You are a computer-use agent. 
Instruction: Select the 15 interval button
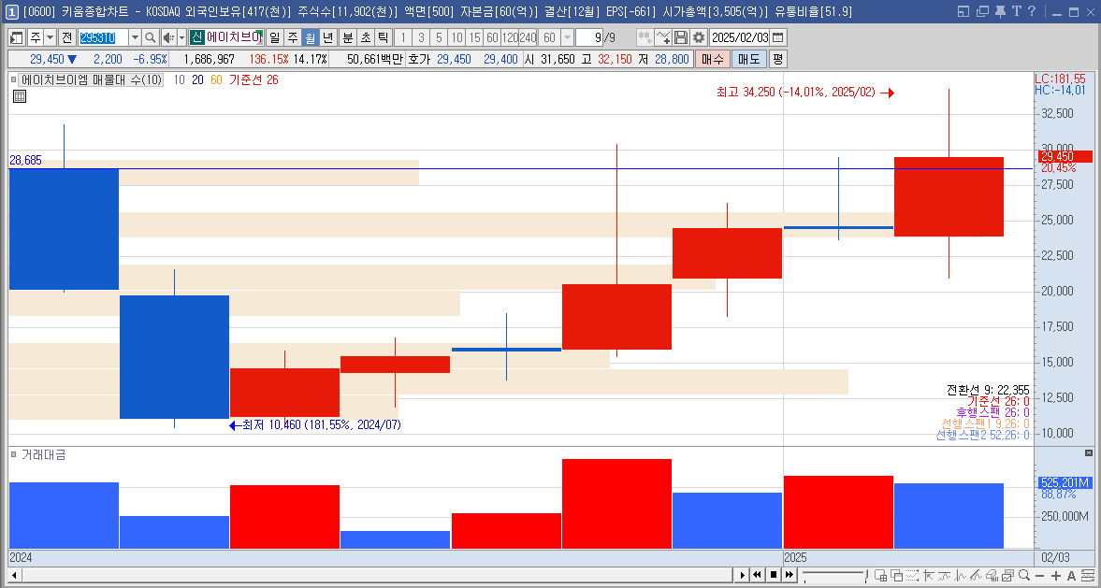[x=474, y=37]
